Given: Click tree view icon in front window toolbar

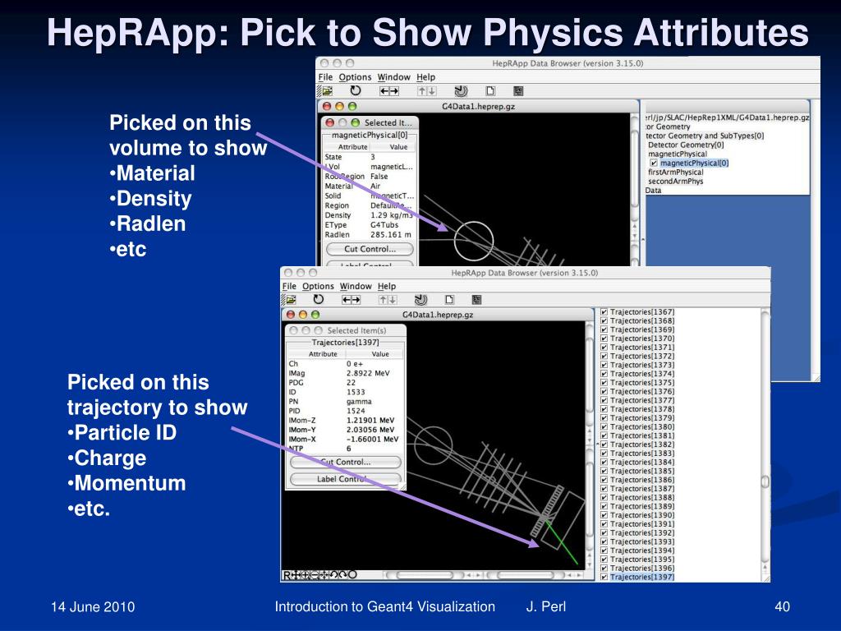Looking at the screenshot, I should click(477, 299).
